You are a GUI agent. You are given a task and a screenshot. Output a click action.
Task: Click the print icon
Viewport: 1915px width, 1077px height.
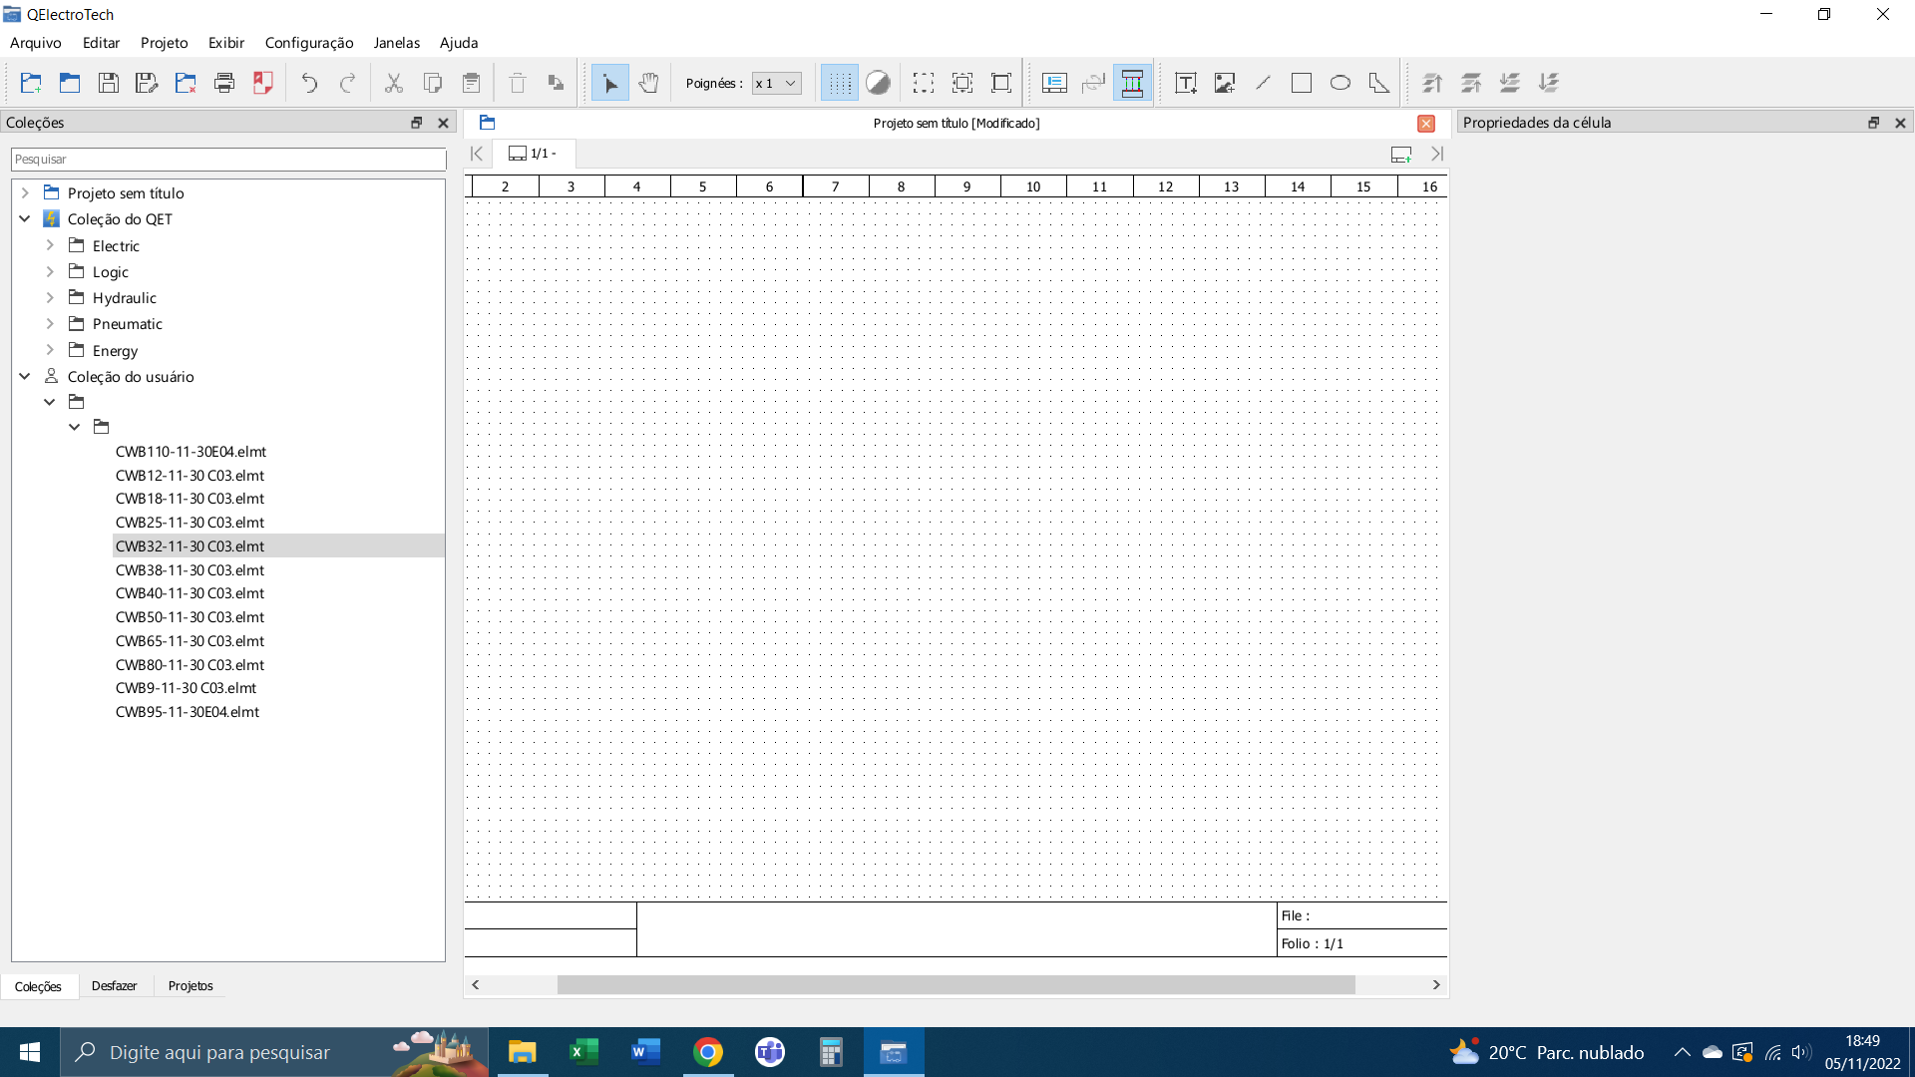224,83
